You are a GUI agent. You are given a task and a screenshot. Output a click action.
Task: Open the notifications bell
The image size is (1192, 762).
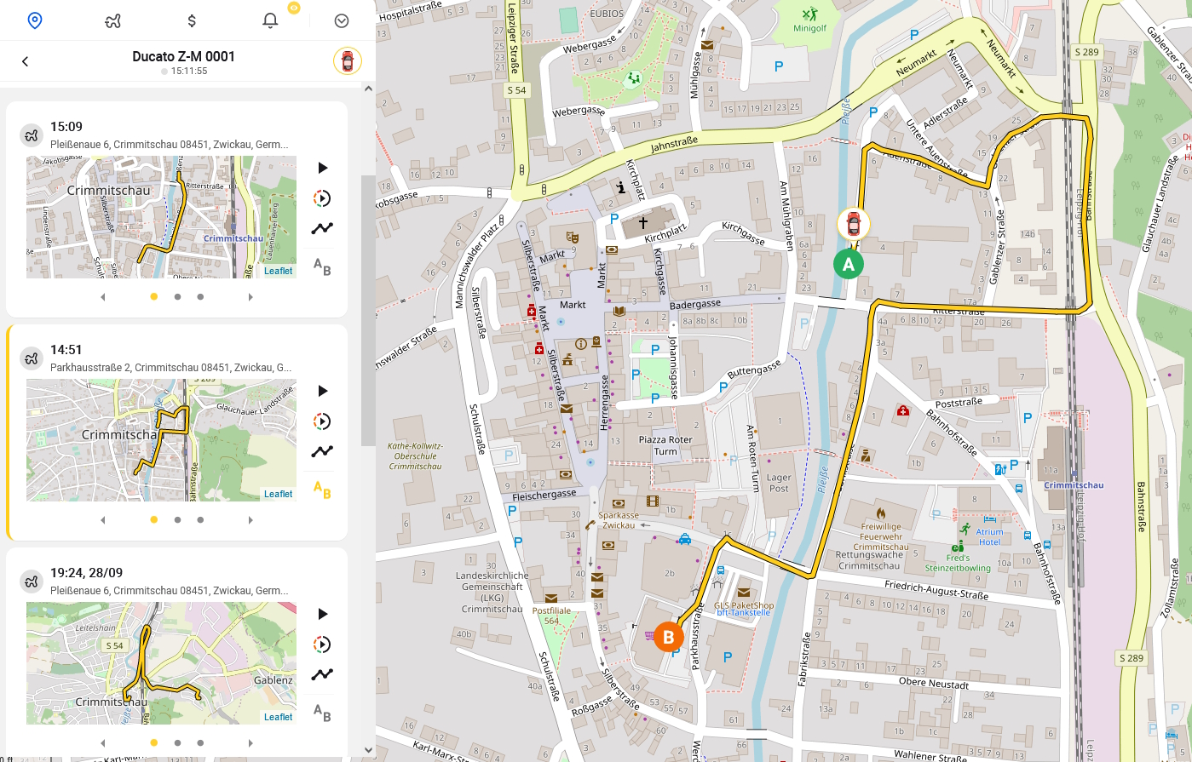[270, 20]
